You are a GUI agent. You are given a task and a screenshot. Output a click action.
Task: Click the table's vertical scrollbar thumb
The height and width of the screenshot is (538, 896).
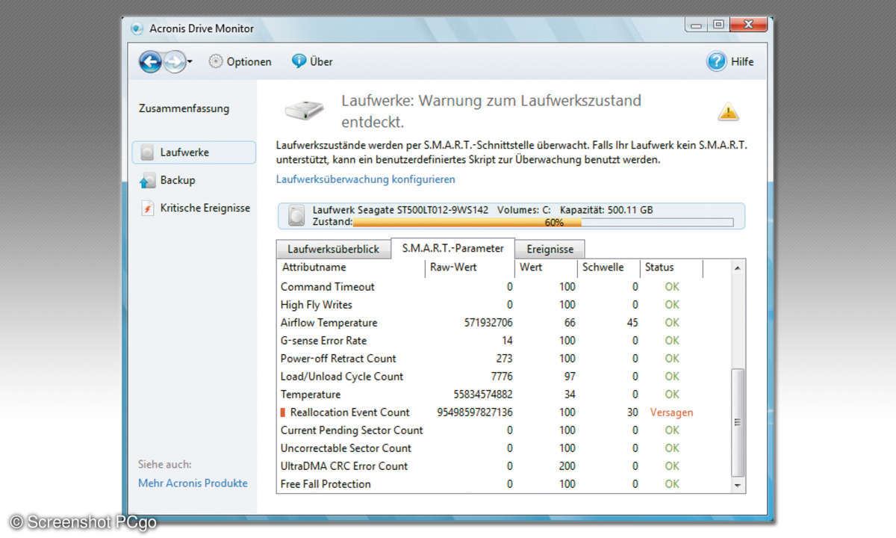tap(738, 422)
